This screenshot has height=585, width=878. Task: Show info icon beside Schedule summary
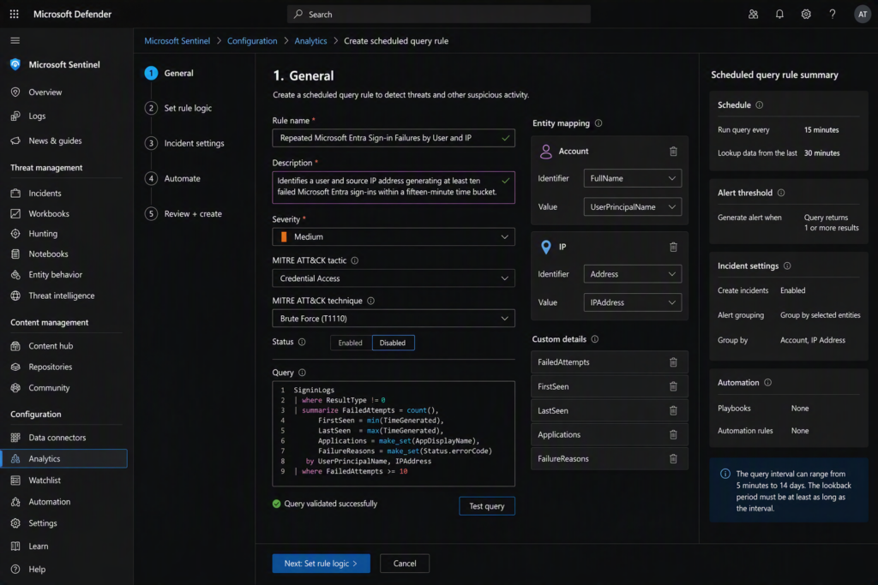point(760,105)
